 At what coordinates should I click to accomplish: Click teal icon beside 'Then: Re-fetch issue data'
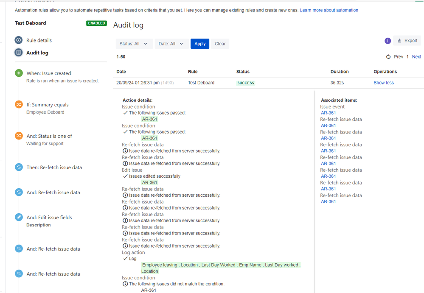tap(19, 167)
